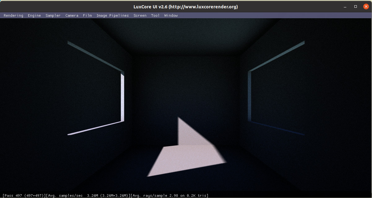
Task: Open the Engine menu
Action: click(34, 15)
